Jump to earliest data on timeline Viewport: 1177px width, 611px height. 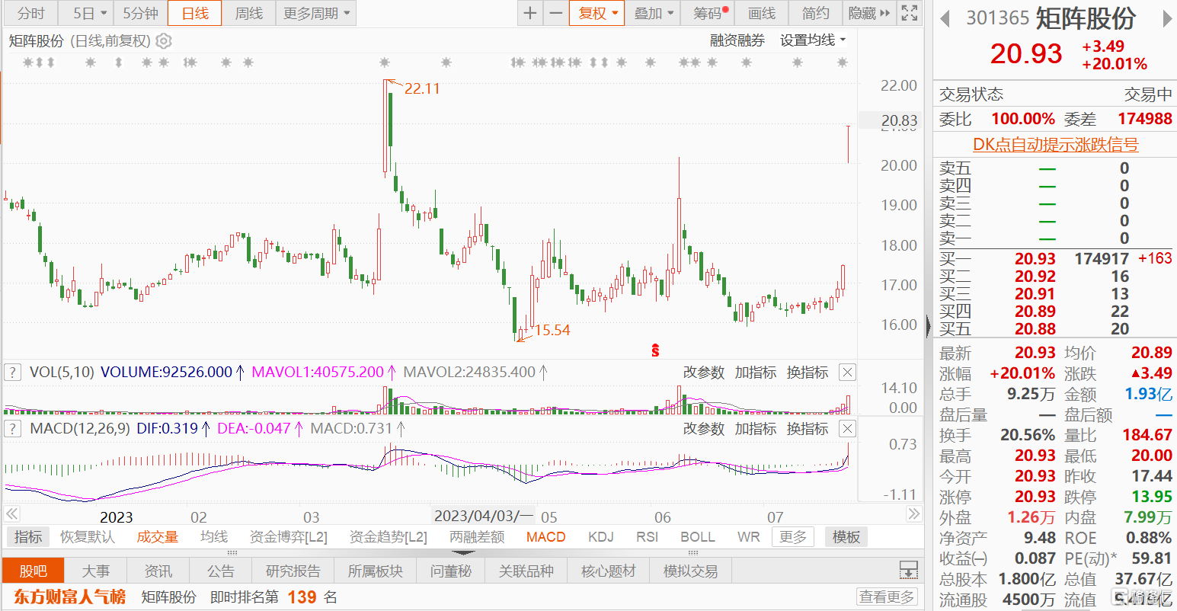[x=11, y=515]
